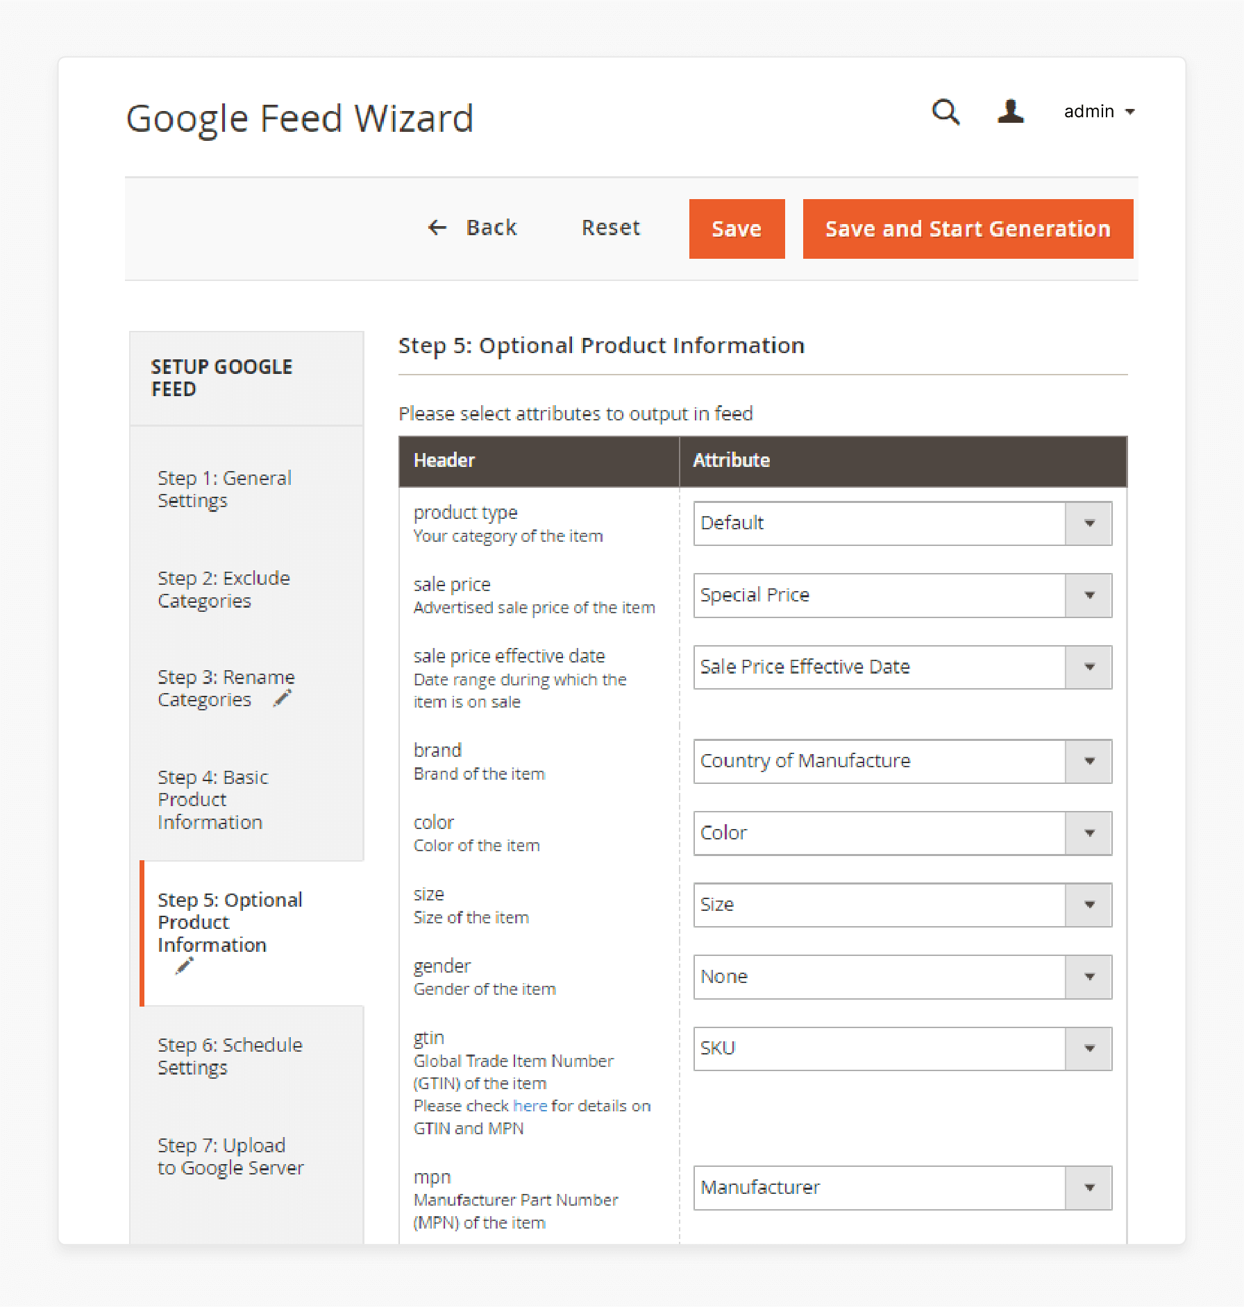Click 'Please select attributes to output in feed'
This screenshot has height=1307, width=1244.
(575, 413)
